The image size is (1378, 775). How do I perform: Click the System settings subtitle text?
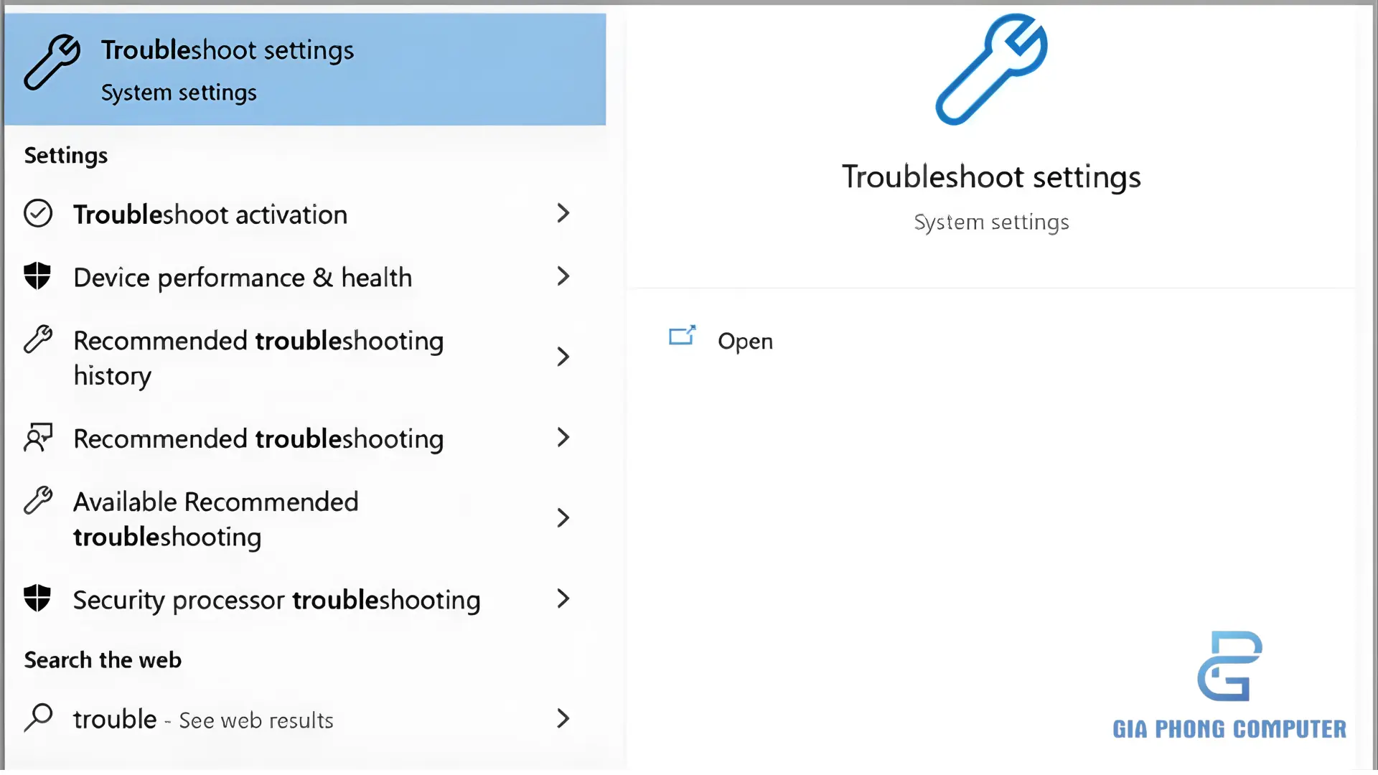pyautogui.click(x=991, y=222)
